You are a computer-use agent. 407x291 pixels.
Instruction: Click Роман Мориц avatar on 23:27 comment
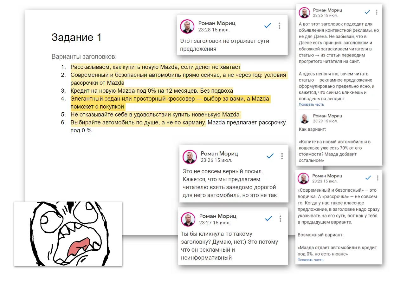coord(188,219)
